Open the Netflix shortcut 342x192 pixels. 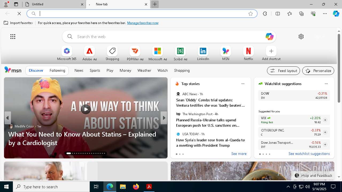248,53
